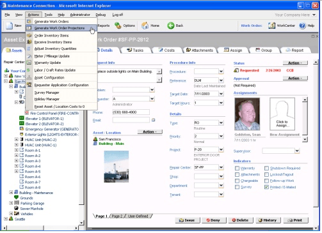Click the Parking Garage asset icon
The image size is (322, 233).
pos(17,203)
